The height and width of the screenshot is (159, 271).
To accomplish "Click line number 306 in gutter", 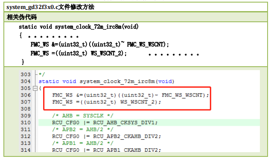I will pyautogui.click(x=26, y=95).
